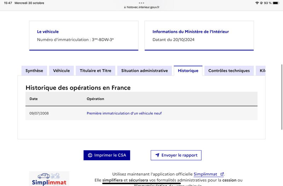This screenshot has width=283, height=186.
Task: Tap the orientation lock icon in status bar
Action: [x=261, y=3]
